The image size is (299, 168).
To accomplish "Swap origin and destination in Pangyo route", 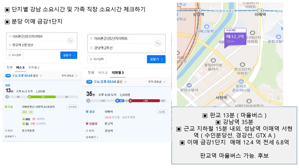I will point(70,41).
